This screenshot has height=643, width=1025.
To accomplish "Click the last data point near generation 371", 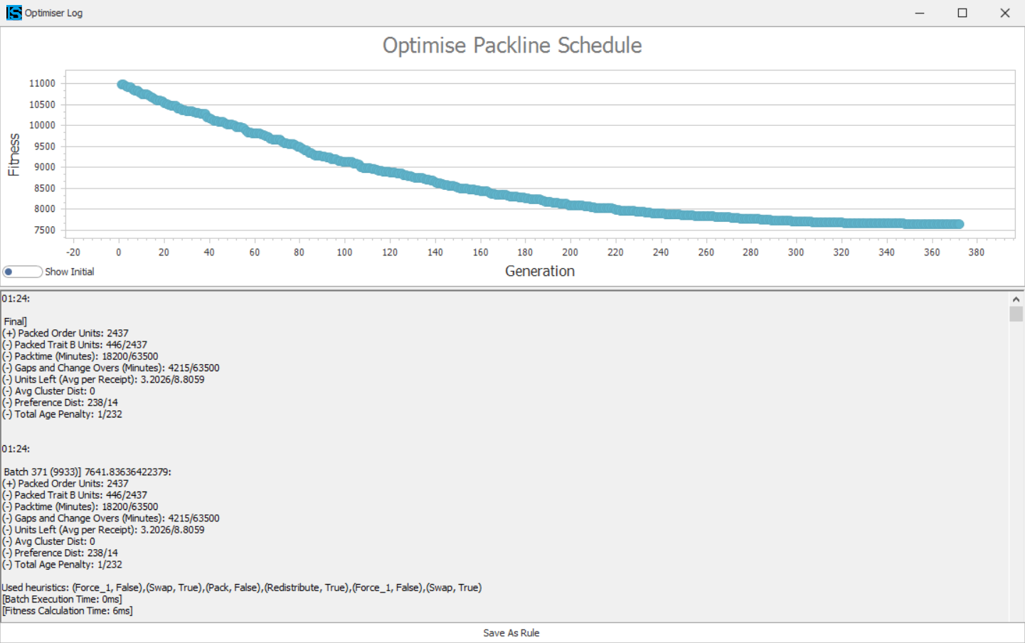I will [x=959, y=224].
